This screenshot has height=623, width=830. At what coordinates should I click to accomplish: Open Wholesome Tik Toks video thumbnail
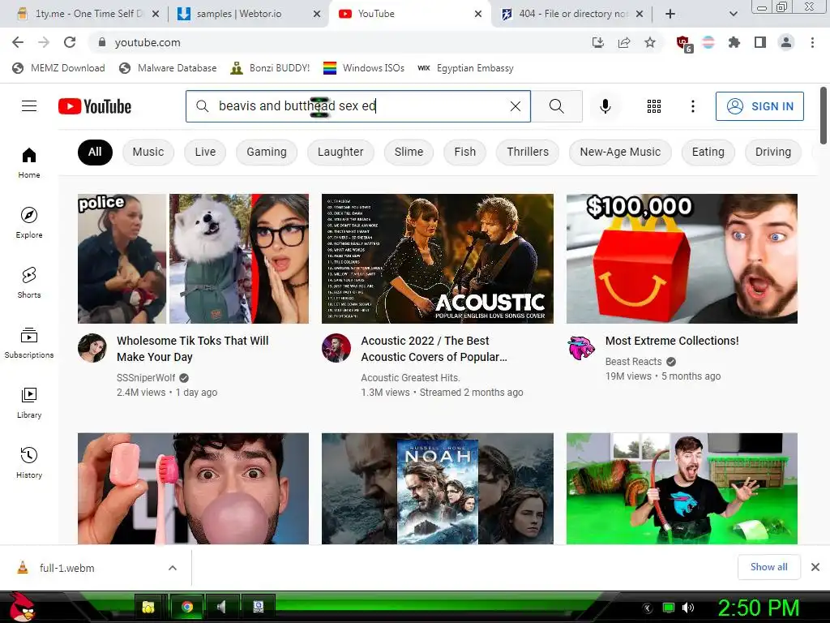tap(193, 259)
